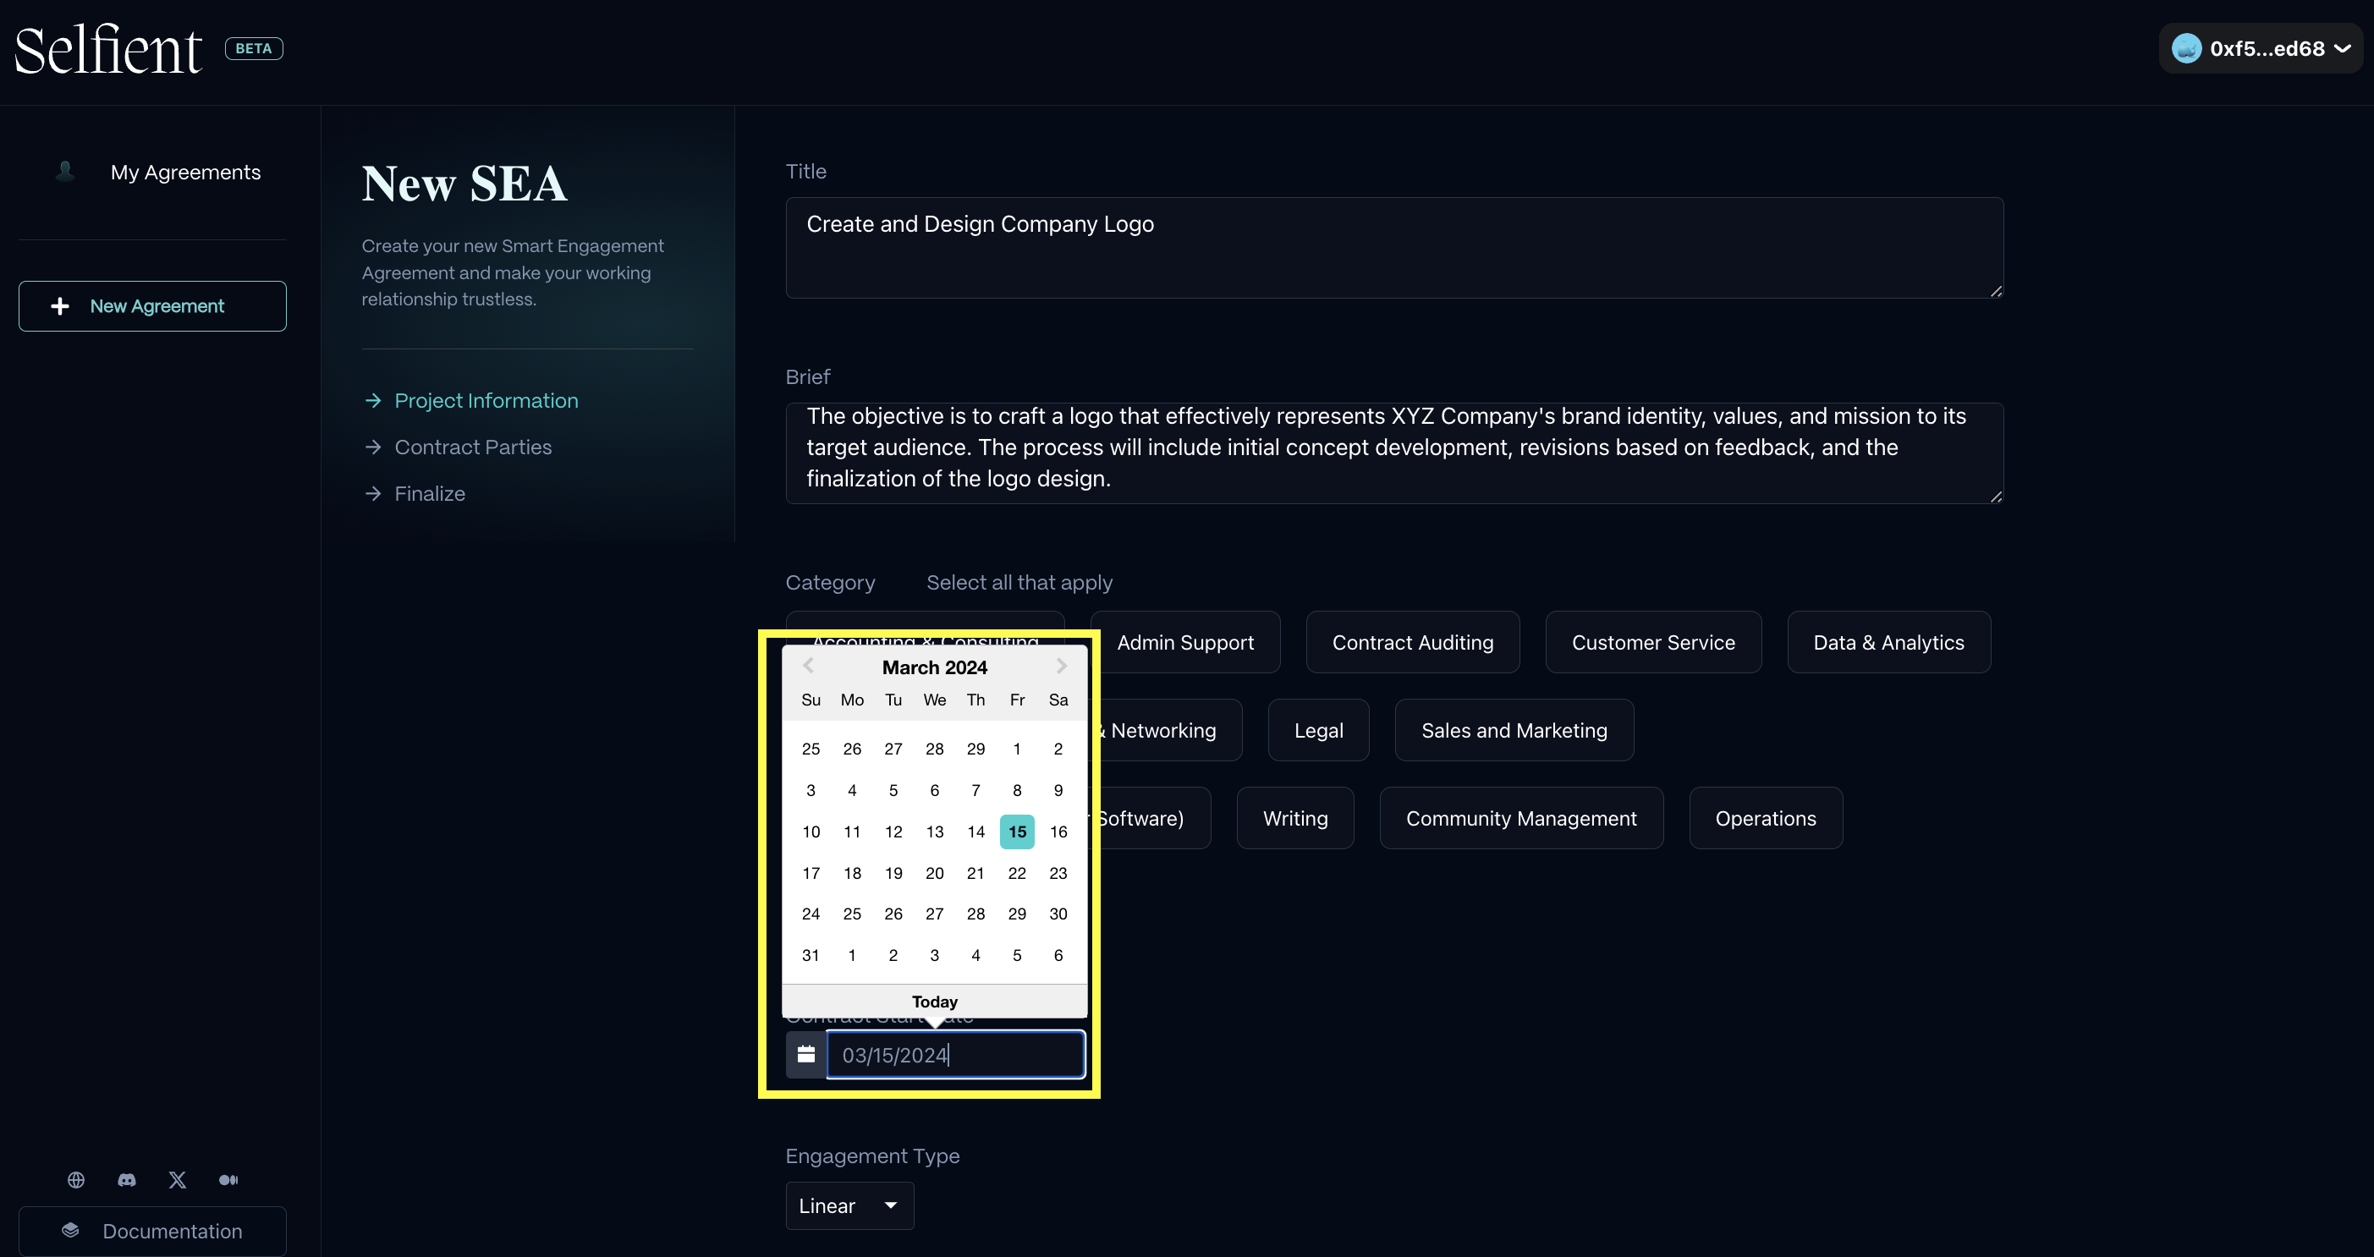
Task: Toggle the Admin Support category
Action: 1184,642
